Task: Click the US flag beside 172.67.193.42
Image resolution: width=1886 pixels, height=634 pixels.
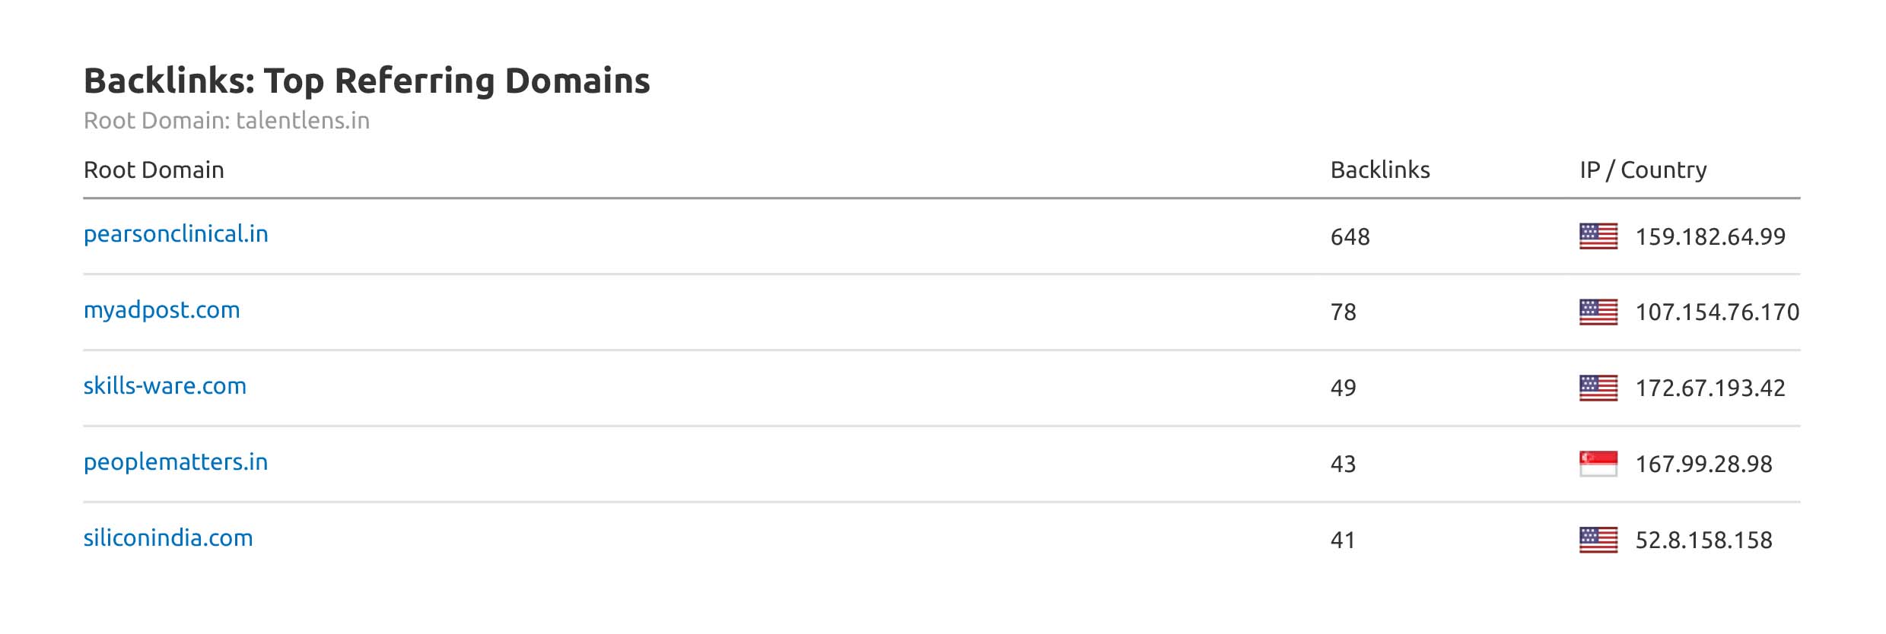Action: point(1598,388)
